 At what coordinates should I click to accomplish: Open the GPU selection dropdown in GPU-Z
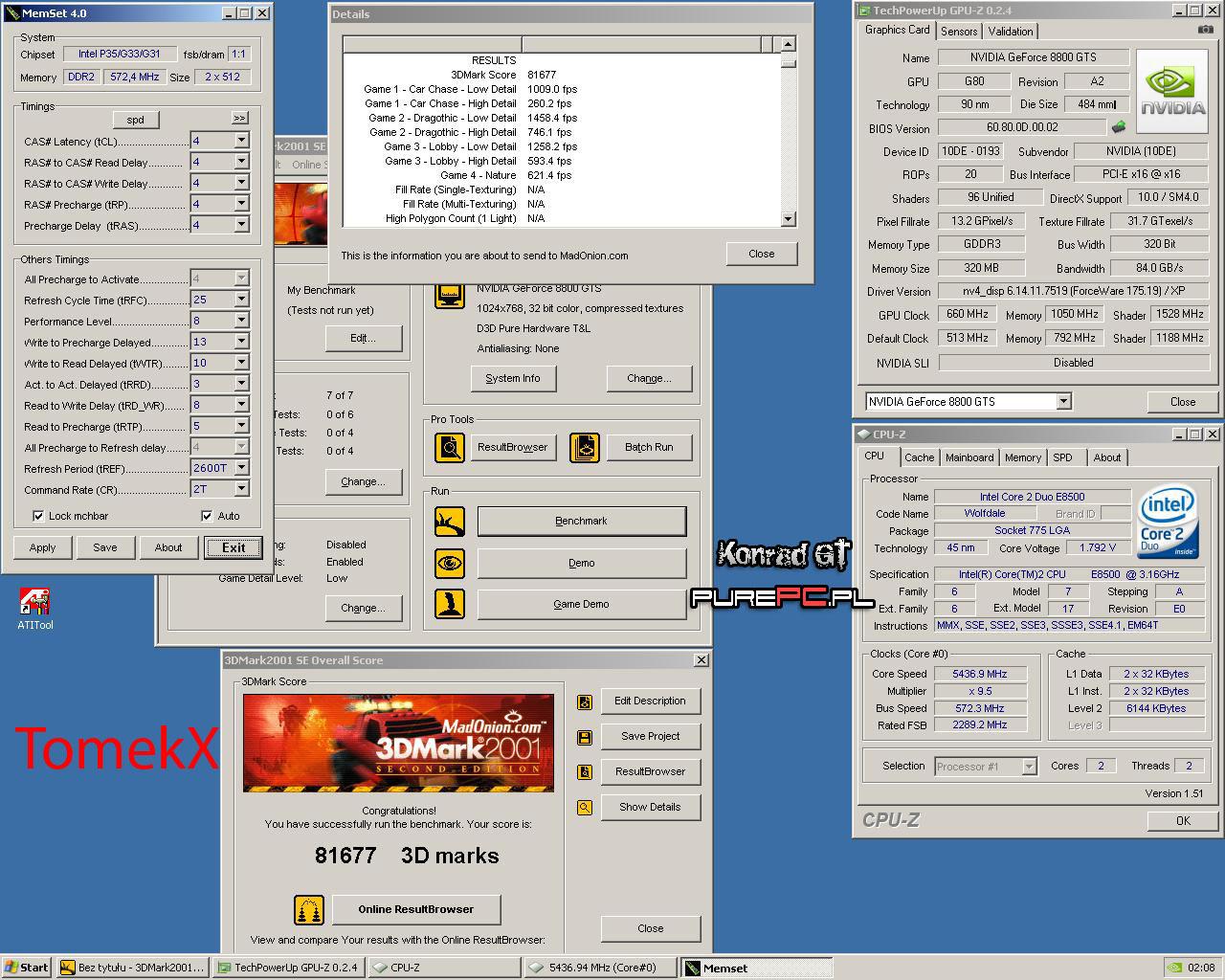click(x=1063, y=402)
